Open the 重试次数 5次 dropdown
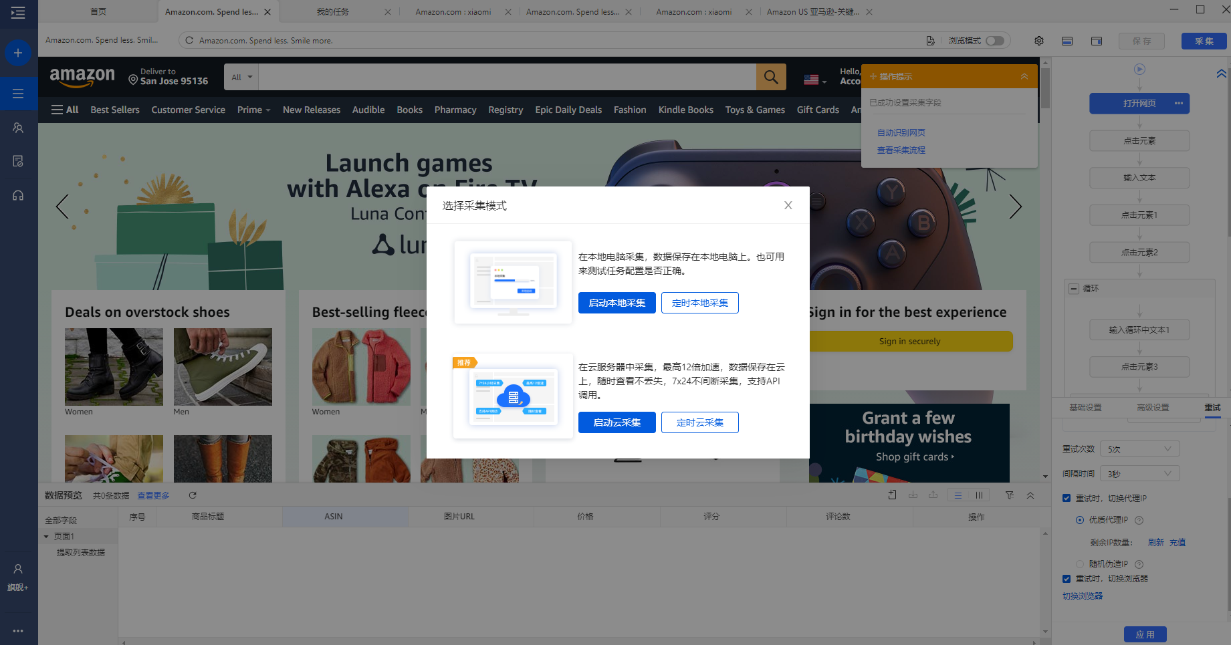1231x645 pixels. tap(1141, 449)
